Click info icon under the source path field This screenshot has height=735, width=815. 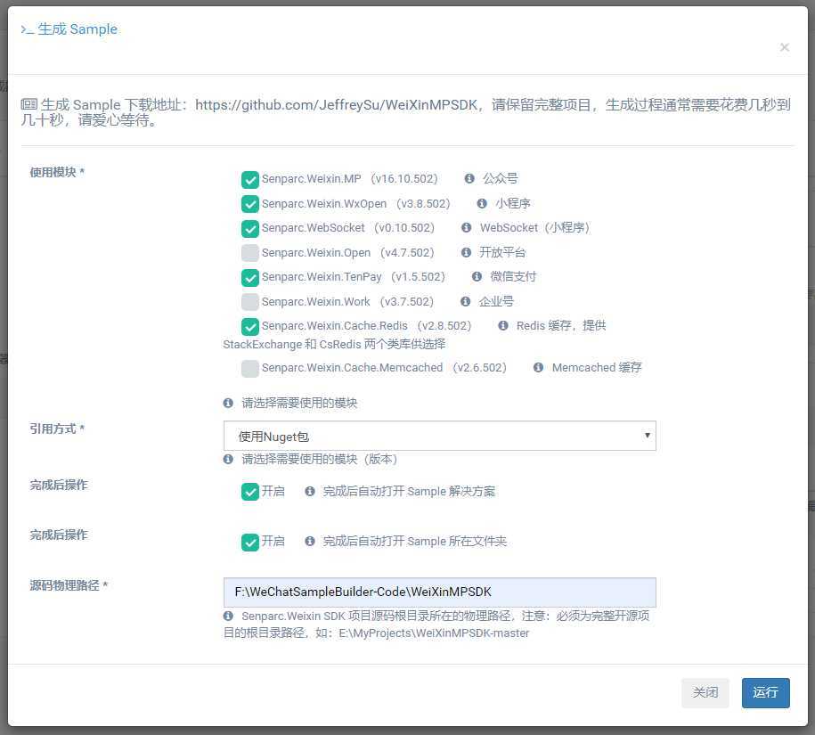(x=228, y=616)
